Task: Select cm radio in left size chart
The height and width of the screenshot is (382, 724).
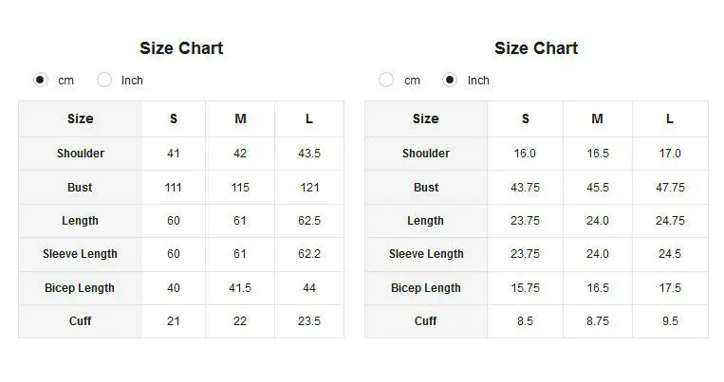Action: point(41,81)
